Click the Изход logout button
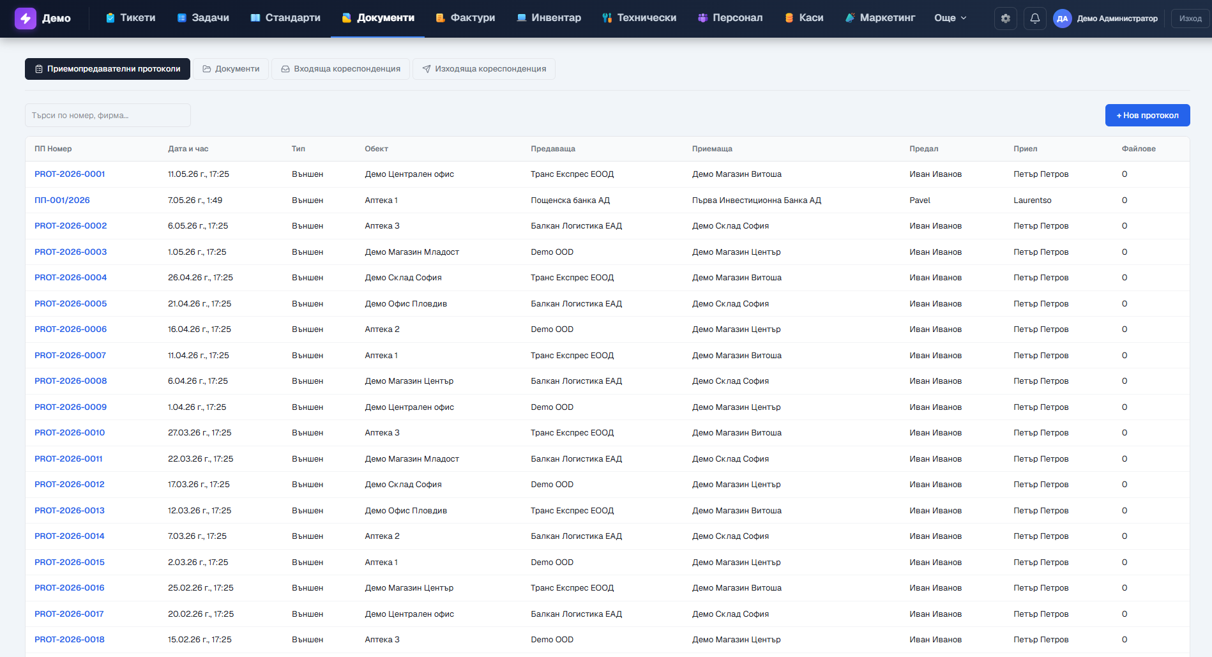This screenshot has width=1212, height=657. (1190, 19)
